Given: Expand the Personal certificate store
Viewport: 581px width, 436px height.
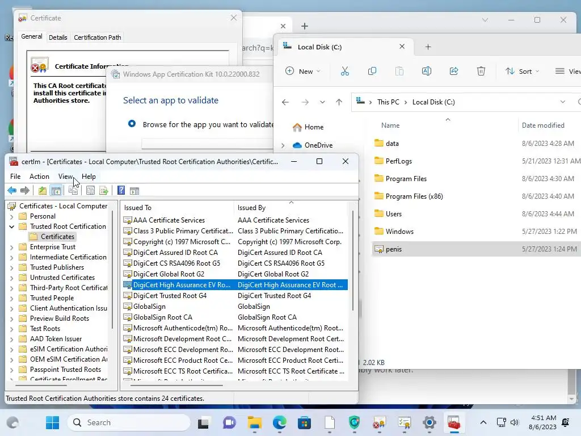Looking at the screenshot, I should tap(11, 216).
